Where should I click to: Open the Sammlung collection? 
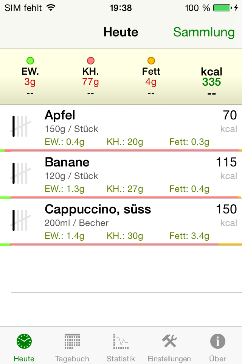(204, 32)
